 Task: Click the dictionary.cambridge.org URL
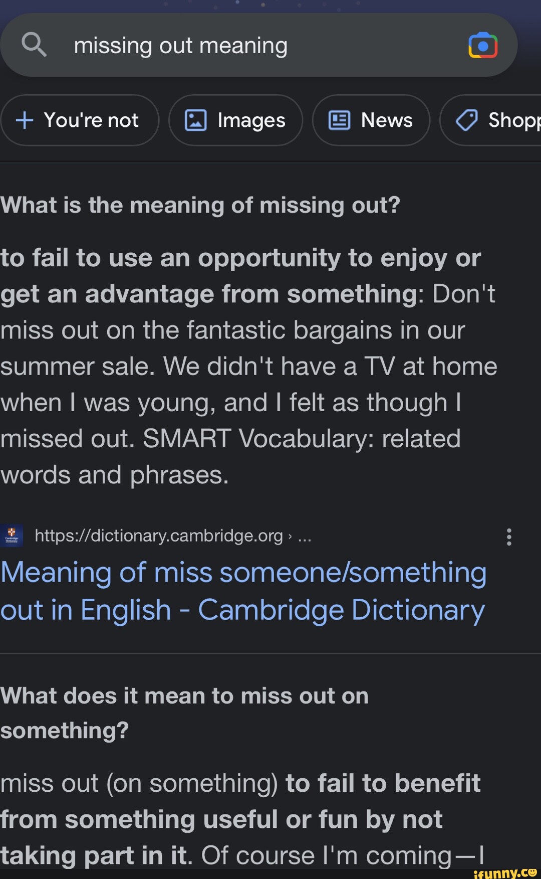(159, 536)
